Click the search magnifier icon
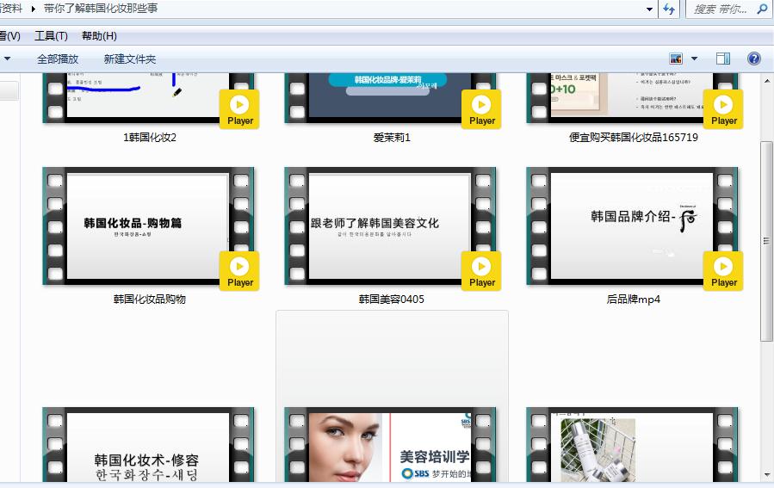Screen dimensions: 774x488 click(x=762, y=9)
